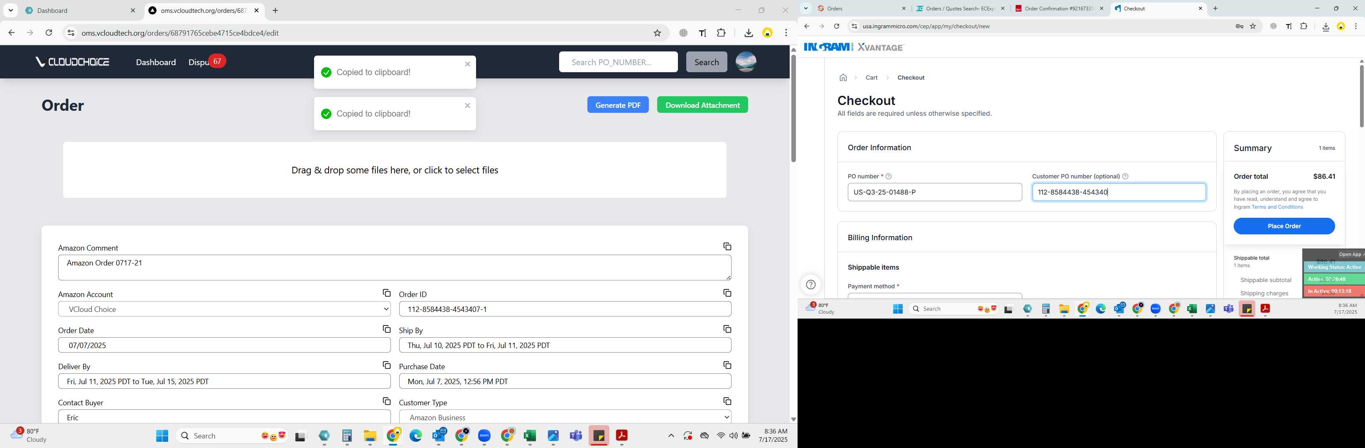Click the Customer PO number input field
Screen dimensions: 1365x448
tap(1119, 192)
